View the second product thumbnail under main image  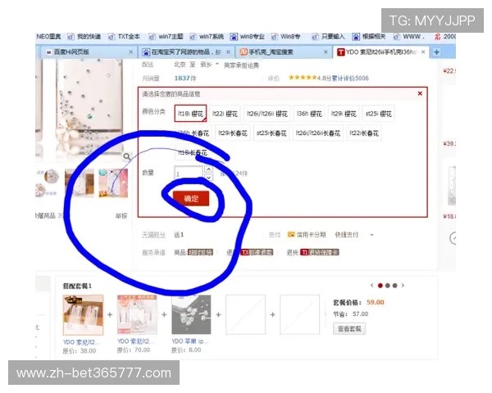click(80, 183)
